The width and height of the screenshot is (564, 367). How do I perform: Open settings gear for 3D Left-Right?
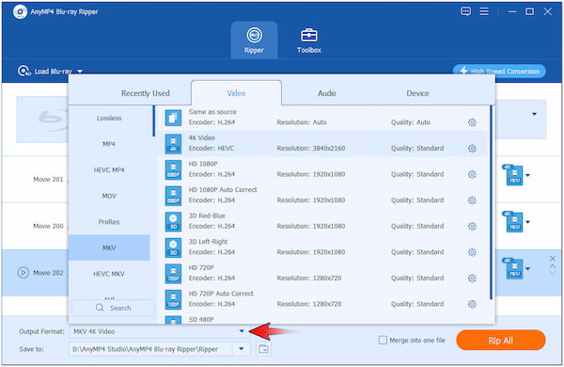(x=472, y=252)
